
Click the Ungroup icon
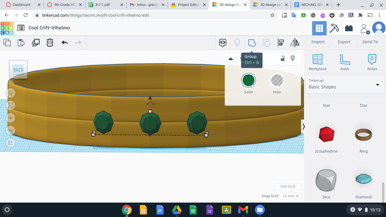click(266, 42)
